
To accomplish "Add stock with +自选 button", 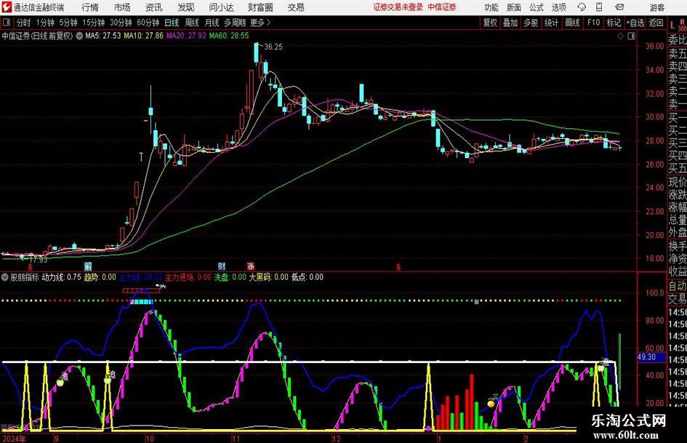I will click(x=635, y=23).
